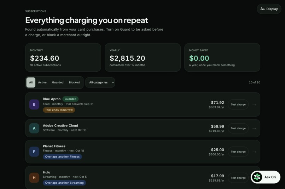Screen dimensions: 285x189
Task: Click the committed over 12 months text
Action: pos(127,65)
